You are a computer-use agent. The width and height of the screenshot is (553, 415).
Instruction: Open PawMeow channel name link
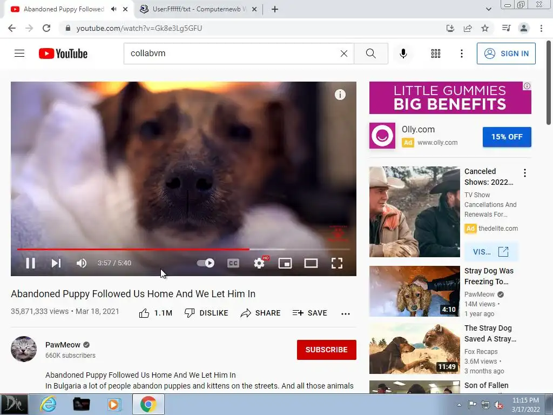coord(63,345)
